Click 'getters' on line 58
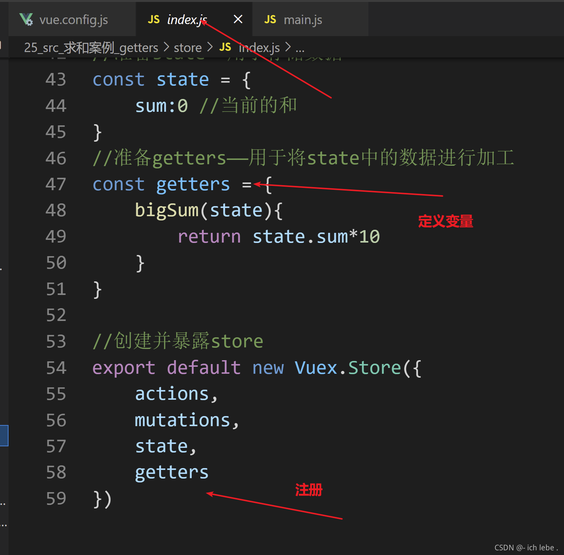 172,473
